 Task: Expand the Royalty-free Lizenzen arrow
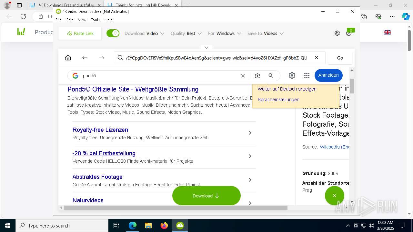[250, 133]
